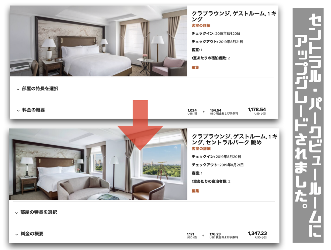Image resolution: width=331 pixels, height=250 pixels.
Task: Select the room title クラブラウンジ, ゲストルーム, 1 キング
Action: pyautogui.click(x=234, y=16)
